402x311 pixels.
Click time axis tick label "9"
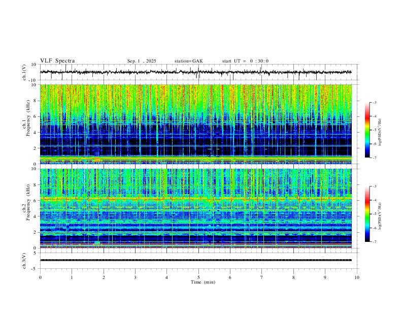(325, 277)
